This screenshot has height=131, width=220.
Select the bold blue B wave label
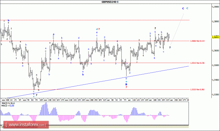click(126, 84)
